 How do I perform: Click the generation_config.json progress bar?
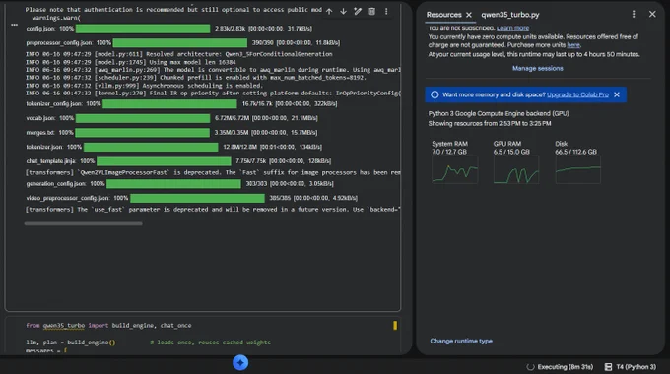[173, 184]
